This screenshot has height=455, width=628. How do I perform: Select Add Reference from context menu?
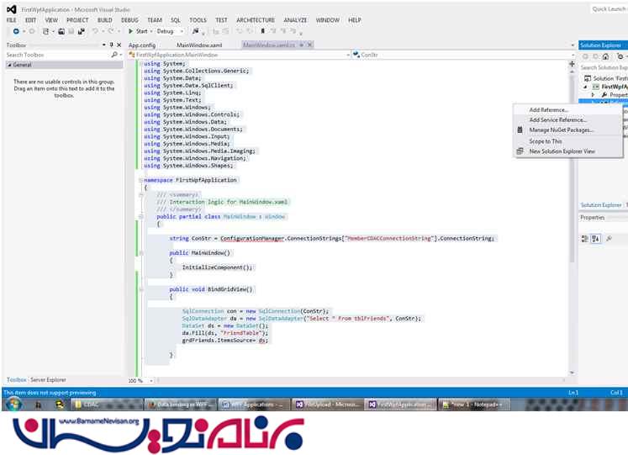coord(548,110)
